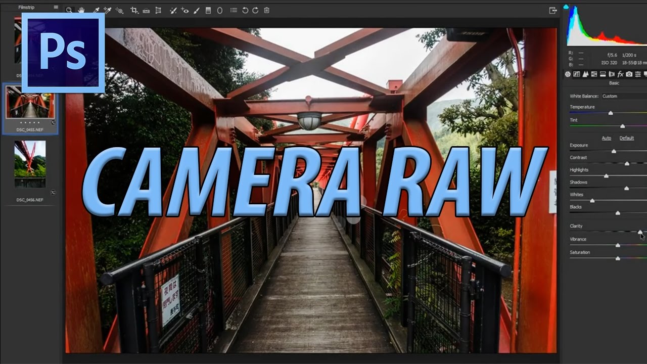Image resolution: width=647 pixels, height=364 pixels.
Task: Click the settings badge beside DSC_0456 thumbnail
Action: pos(53,192)
